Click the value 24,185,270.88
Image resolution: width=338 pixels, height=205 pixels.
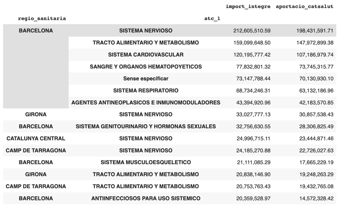coord(253,150)
